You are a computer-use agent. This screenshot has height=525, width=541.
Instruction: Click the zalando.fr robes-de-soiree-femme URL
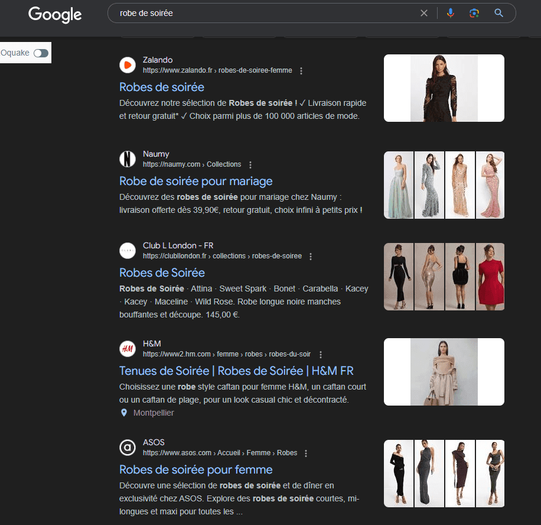tap(217, 70)
